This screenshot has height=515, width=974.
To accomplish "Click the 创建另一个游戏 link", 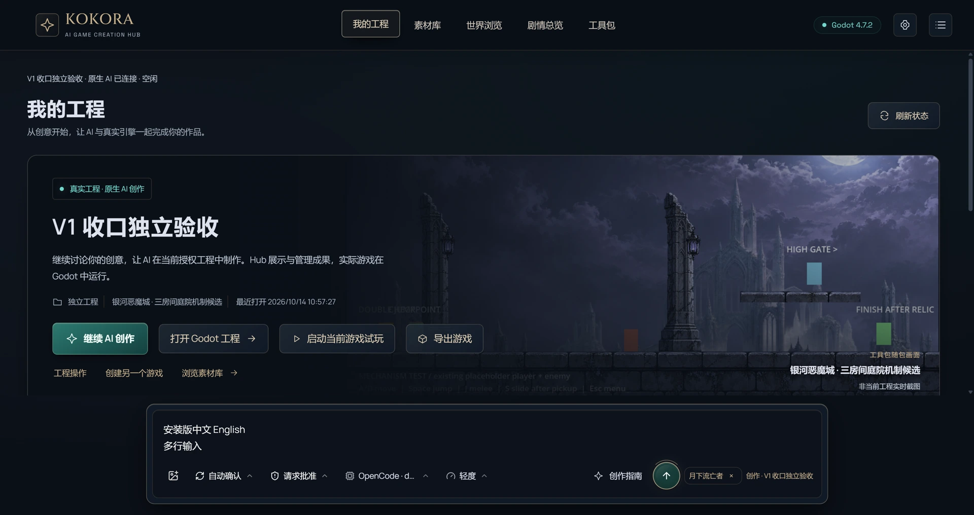I will (x=134, y=373).
